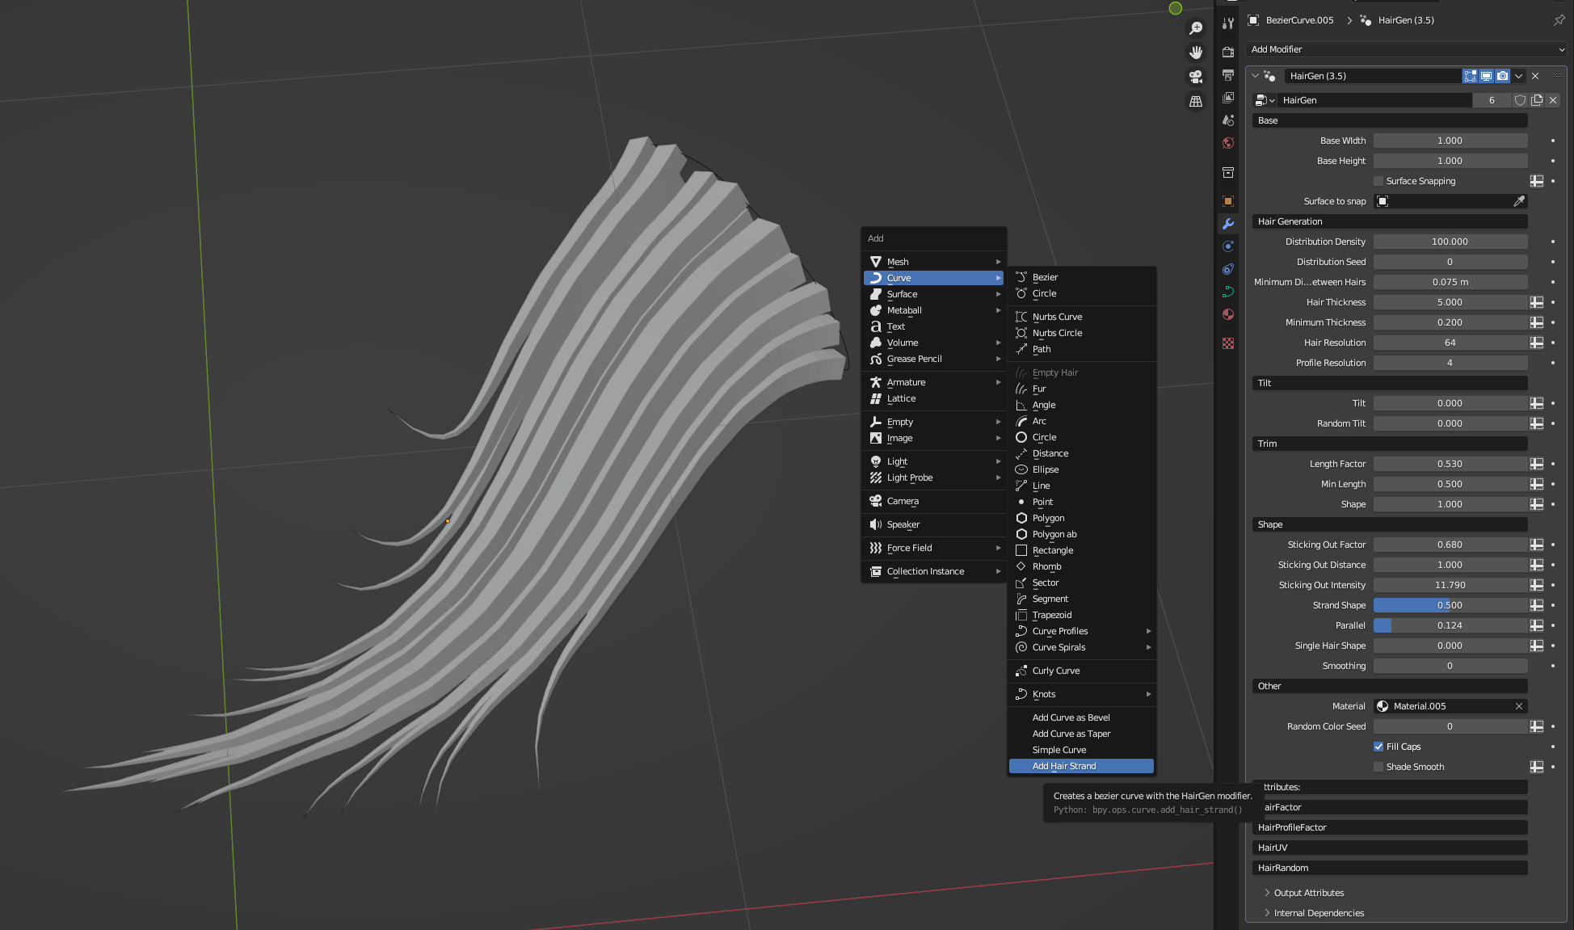The width and height of the screenshot is (1574, 930).
Task: Expand the Output Attributes section
Action: (x=1308, y=893)
